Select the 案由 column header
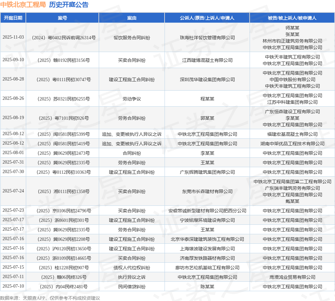335x301 pixels. [x=132, y=18]
